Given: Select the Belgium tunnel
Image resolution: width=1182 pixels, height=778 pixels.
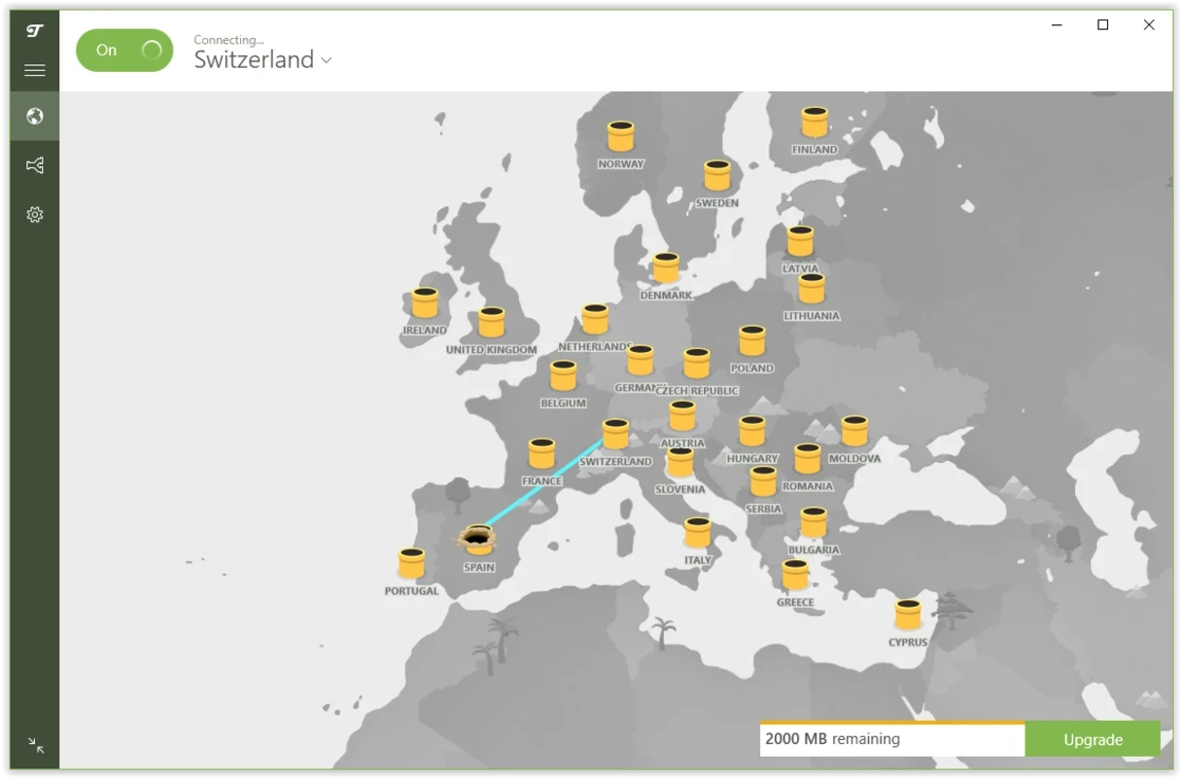Looking at the screenshot, I should pyautogui.click(x=564, y=375).
